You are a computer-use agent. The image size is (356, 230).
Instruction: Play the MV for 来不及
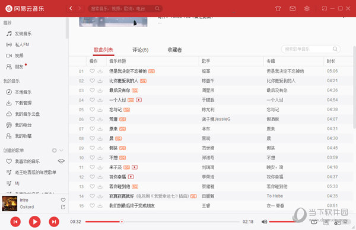(x=135, y=167)
